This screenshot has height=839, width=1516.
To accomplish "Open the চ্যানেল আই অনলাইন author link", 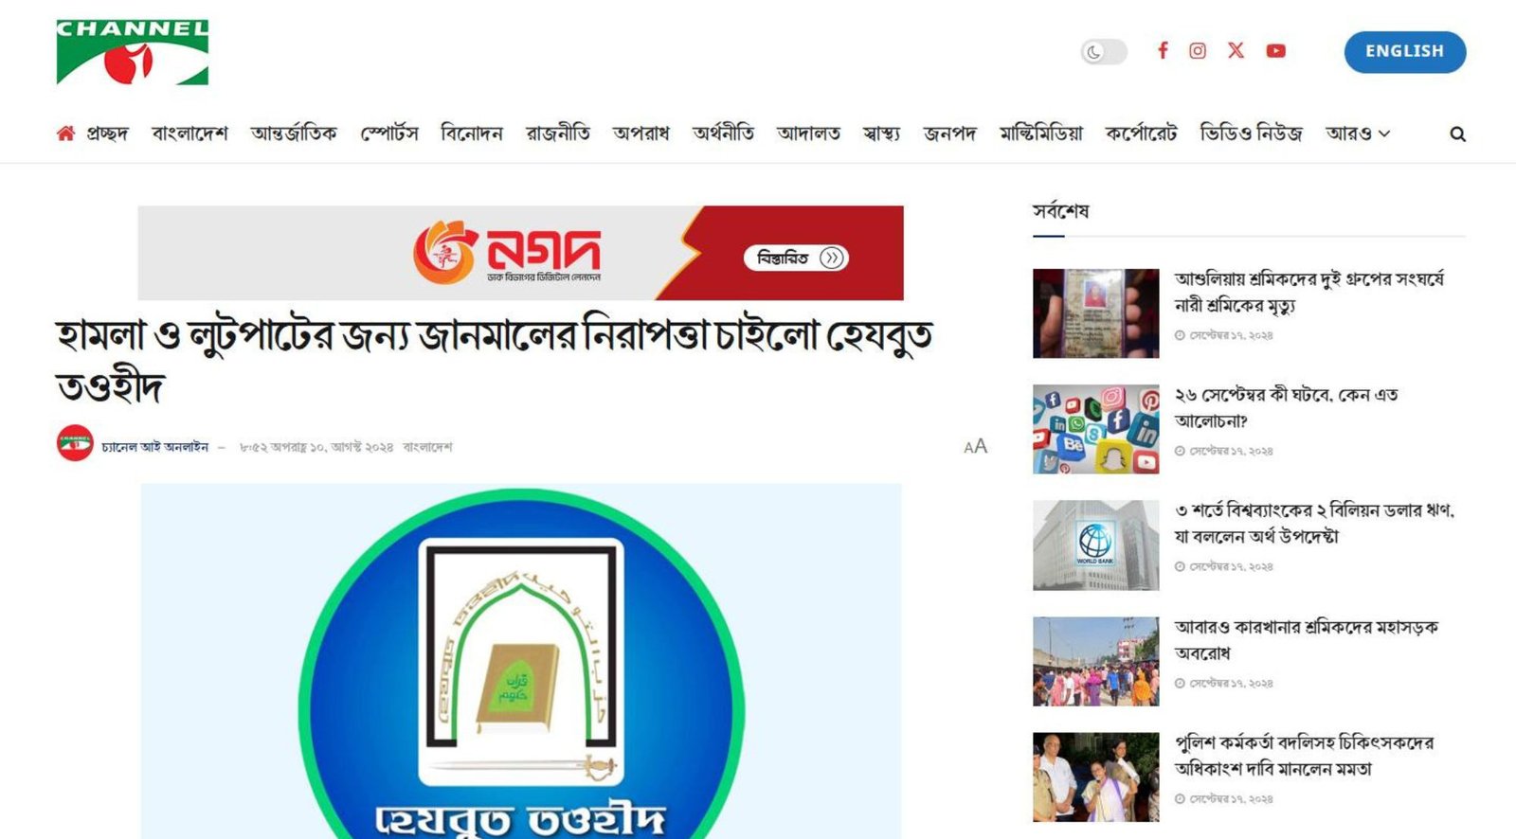I will [154, 447].
